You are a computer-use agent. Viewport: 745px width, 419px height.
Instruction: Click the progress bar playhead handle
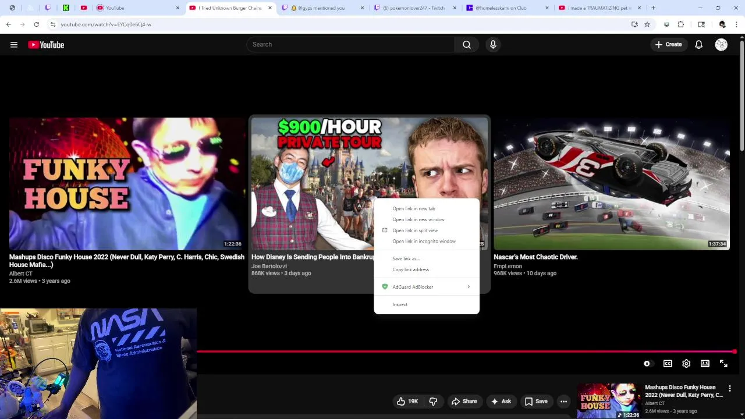[x=735, y=351]
